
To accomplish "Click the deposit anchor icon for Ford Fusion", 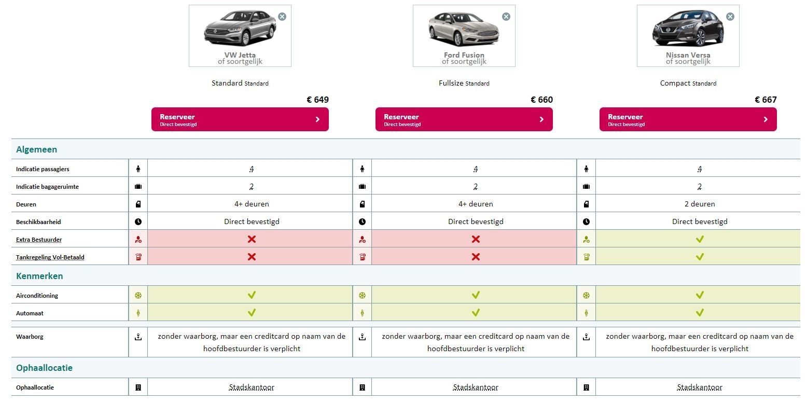I will [362, 337].
